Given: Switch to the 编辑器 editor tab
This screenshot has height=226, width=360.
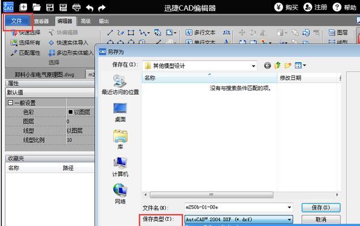Looking at the screenshot, I should click(x=65, y=21).
